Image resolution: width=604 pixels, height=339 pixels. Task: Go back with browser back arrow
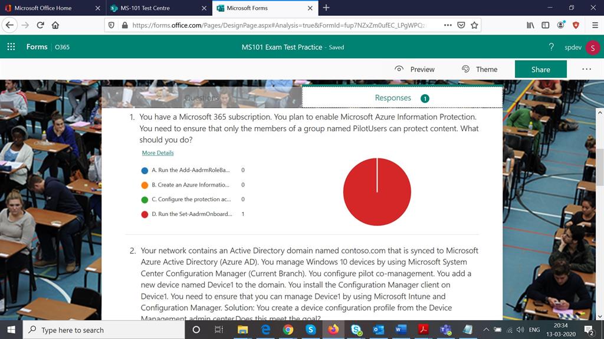pos(9,25)
